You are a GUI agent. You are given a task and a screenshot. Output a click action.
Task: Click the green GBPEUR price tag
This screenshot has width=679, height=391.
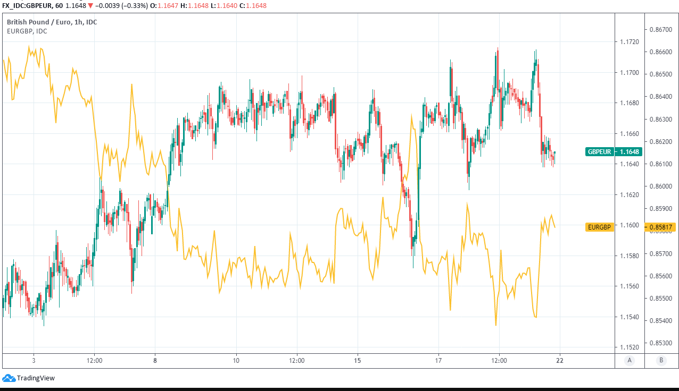(x=599, y=152)
